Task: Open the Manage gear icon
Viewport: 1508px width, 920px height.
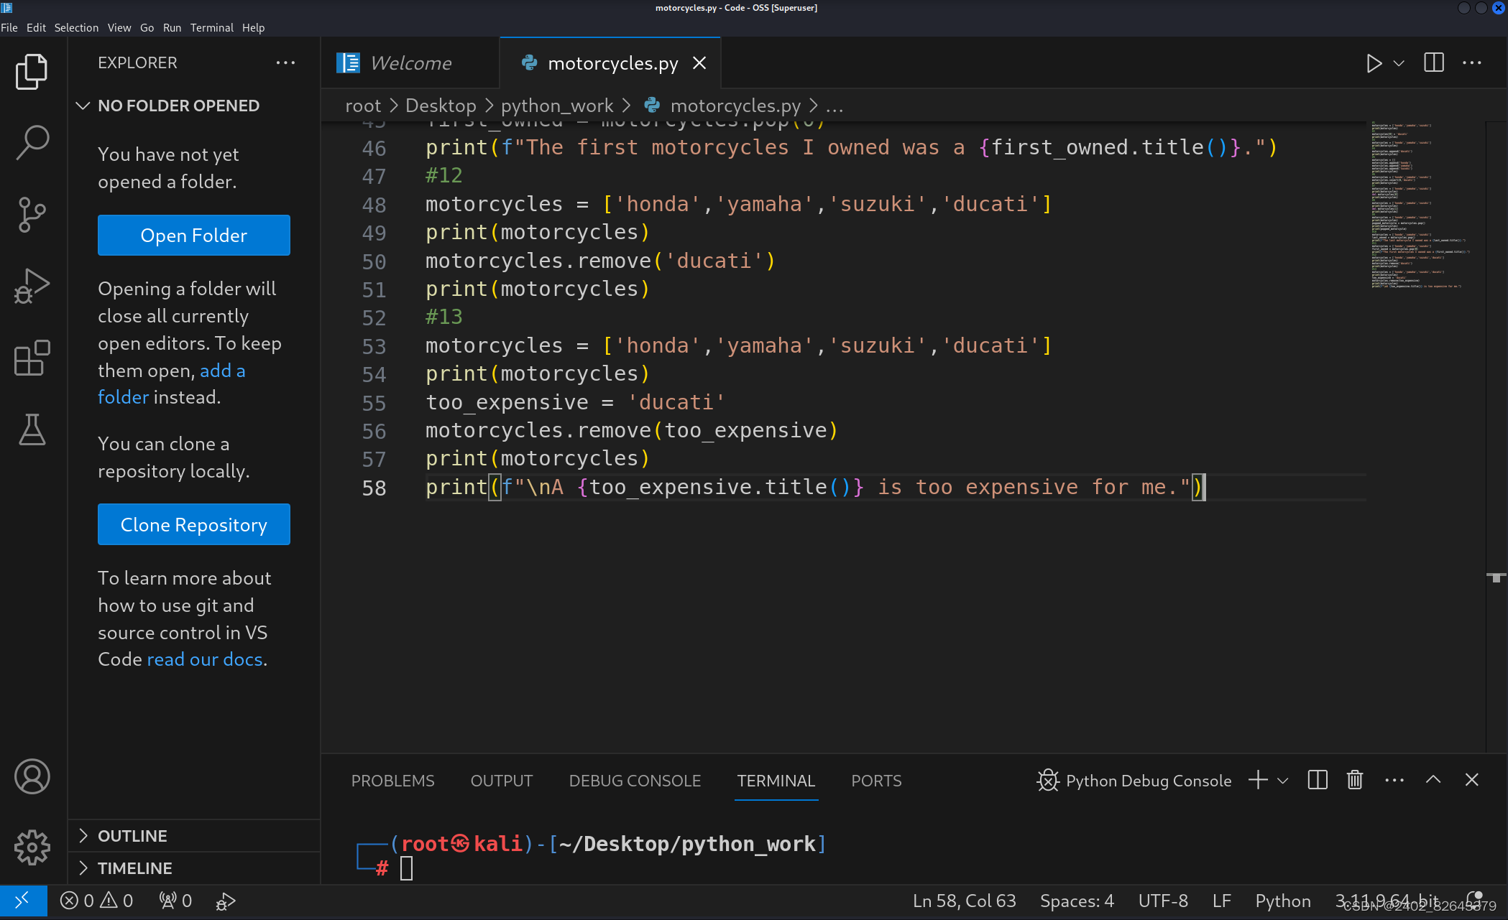Action: coord(32,847)
